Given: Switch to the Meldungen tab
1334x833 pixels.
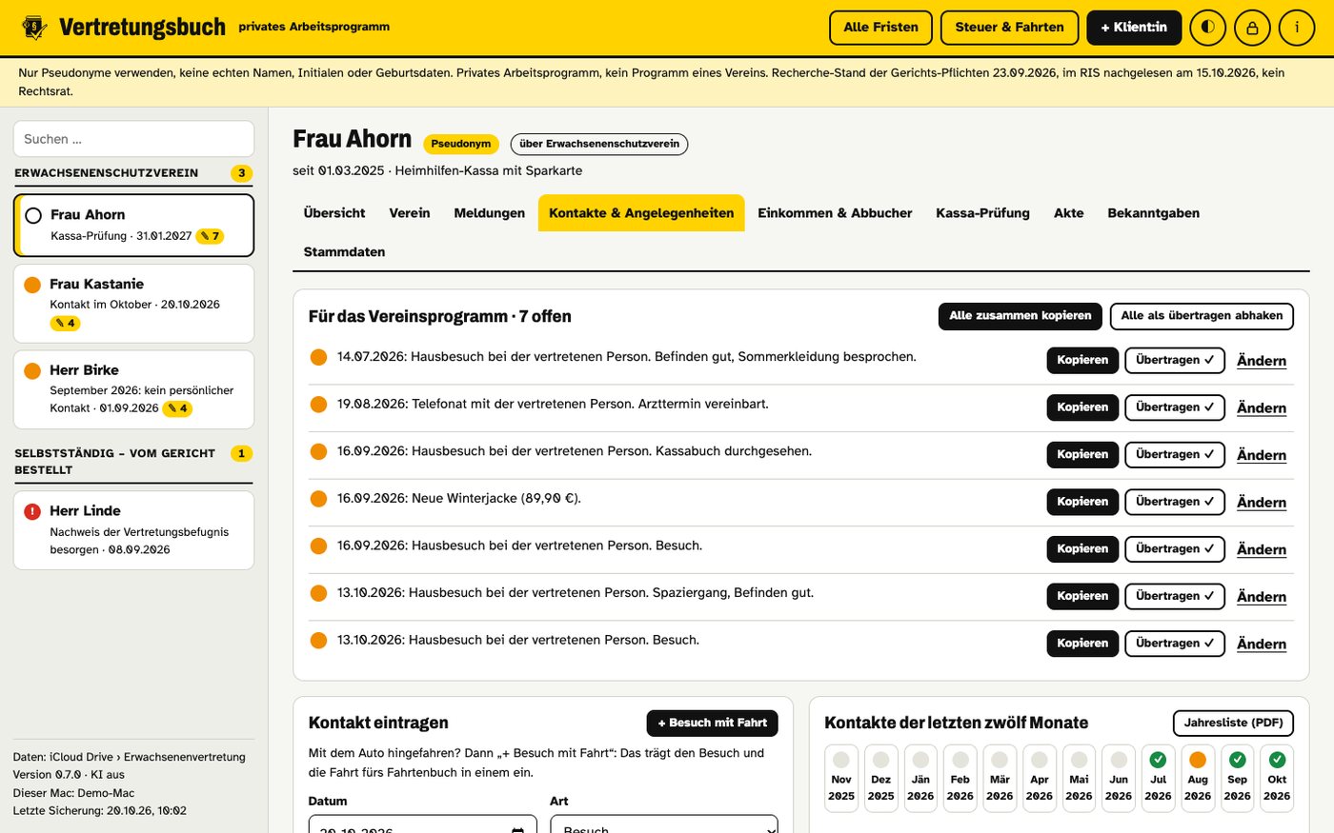Looking at the screenshot, I should (489, 213).
